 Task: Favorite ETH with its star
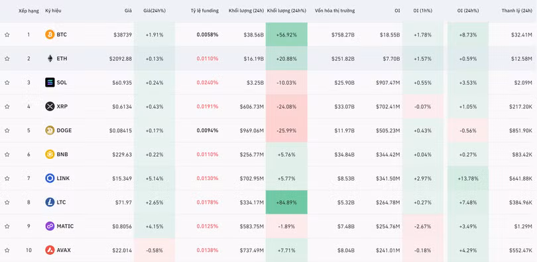(x=7, y=58)
